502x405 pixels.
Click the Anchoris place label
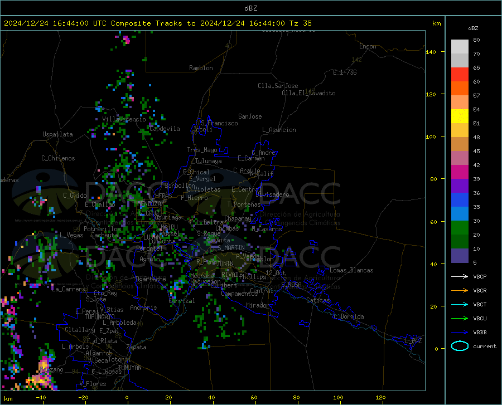[143, 308]
